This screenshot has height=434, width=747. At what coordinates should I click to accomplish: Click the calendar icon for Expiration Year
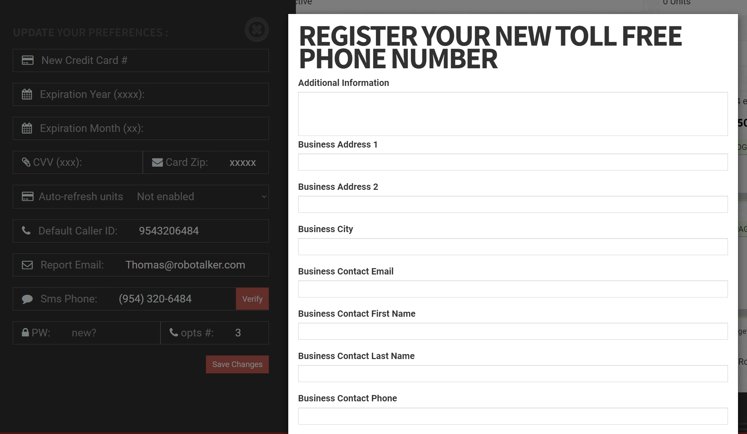pos(26,94)
